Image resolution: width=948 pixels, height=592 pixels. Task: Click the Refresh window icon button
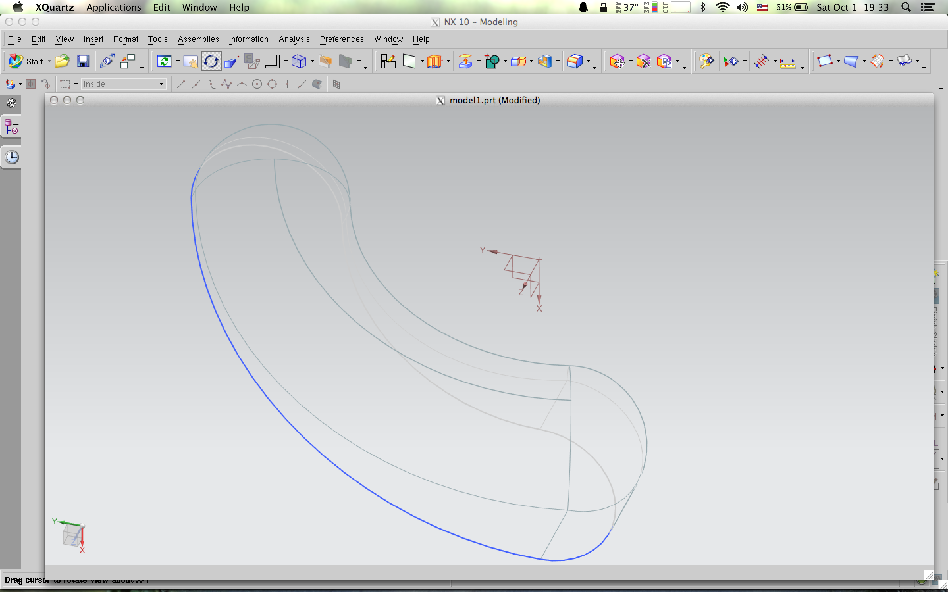coord(164,62)
